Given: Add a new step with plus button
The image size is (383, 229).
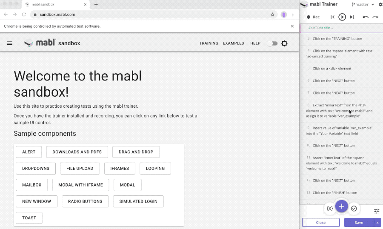Looking at the screenshot, I should coord(341,206).
